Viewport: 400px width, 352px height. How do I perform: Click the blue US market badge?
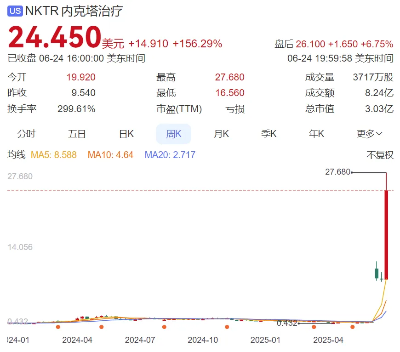tap(15, 11)
